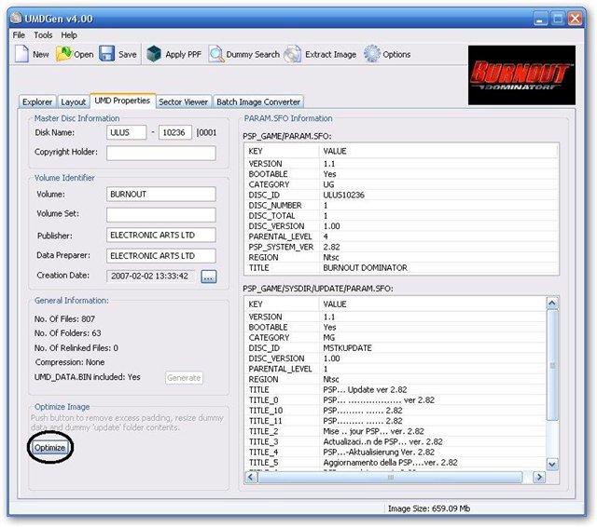Viewport: 597px width, 527px height.
Task: Click the Apply PPF patch icon
Action: 154,54
